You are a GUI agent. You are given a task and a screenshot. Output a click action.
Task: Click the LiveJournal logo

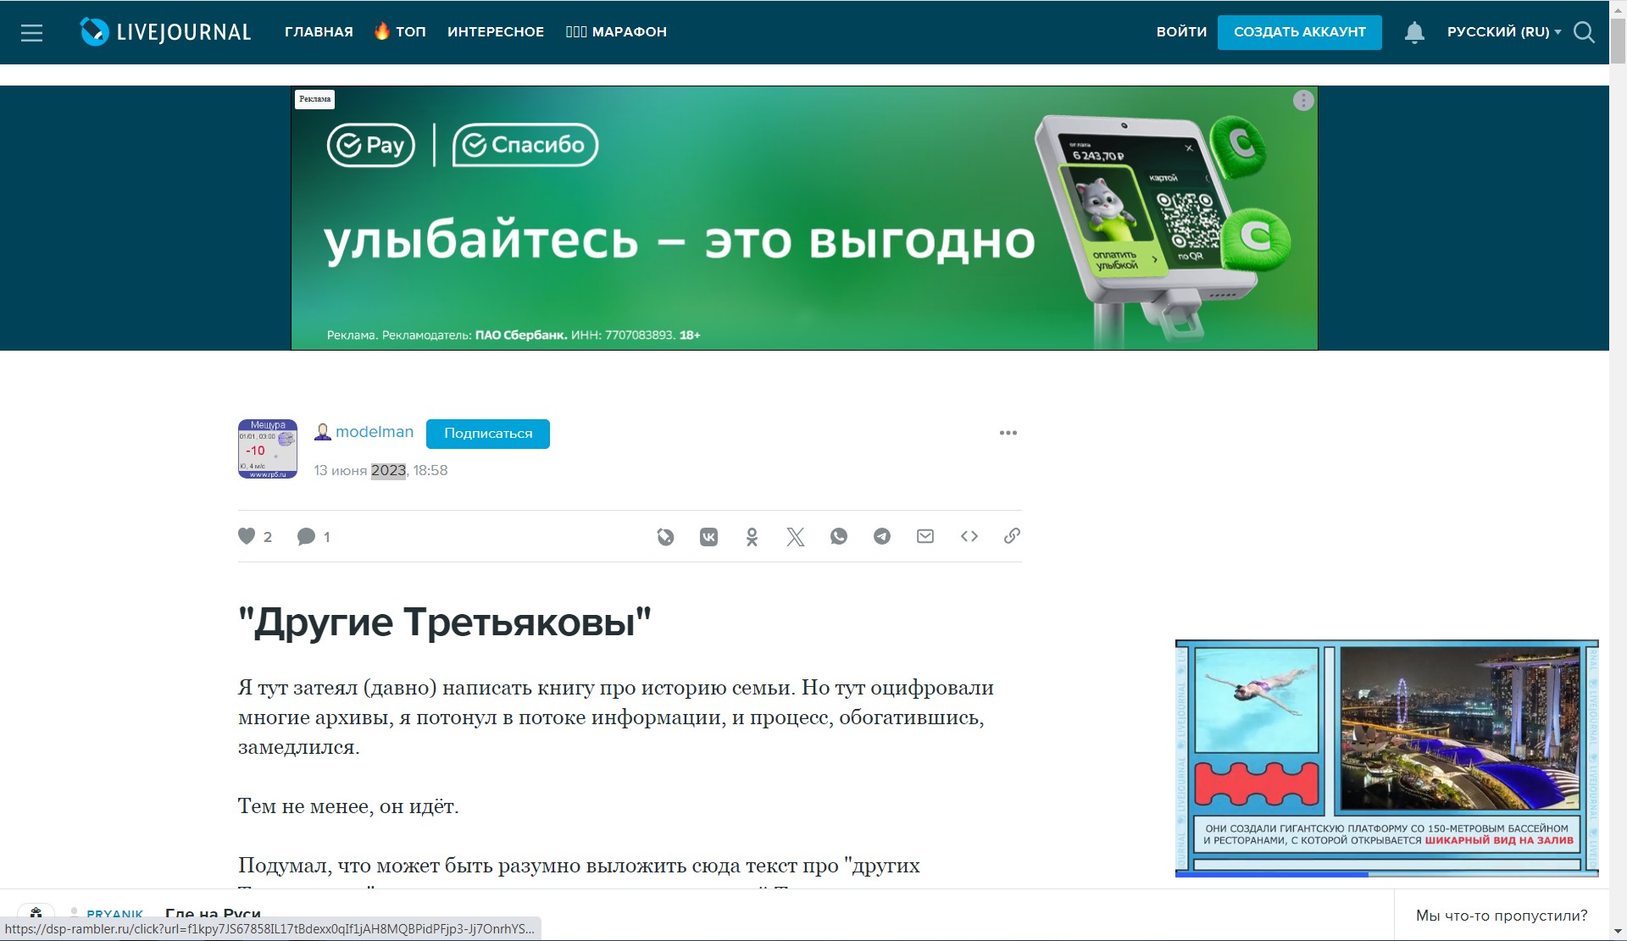tap(166, 32)
